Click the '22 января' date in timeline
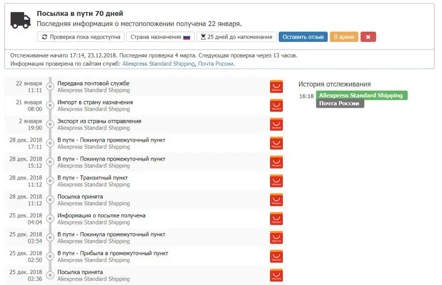This screenshot has width=442, height=285. click(x=29, y=84)
